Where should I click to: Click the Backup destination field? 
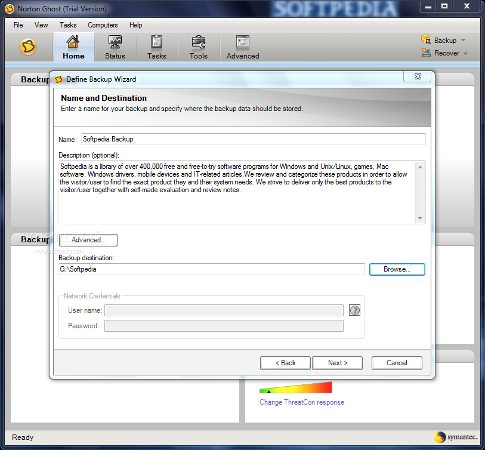pos(212,269)
